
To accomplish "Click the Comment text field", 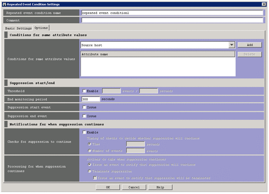I will pyautogui.click(x=172, y=20).
